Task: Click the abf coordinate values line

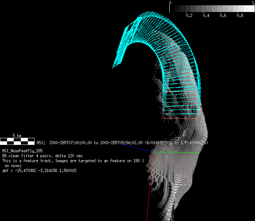Action: (x=39, y=171)
